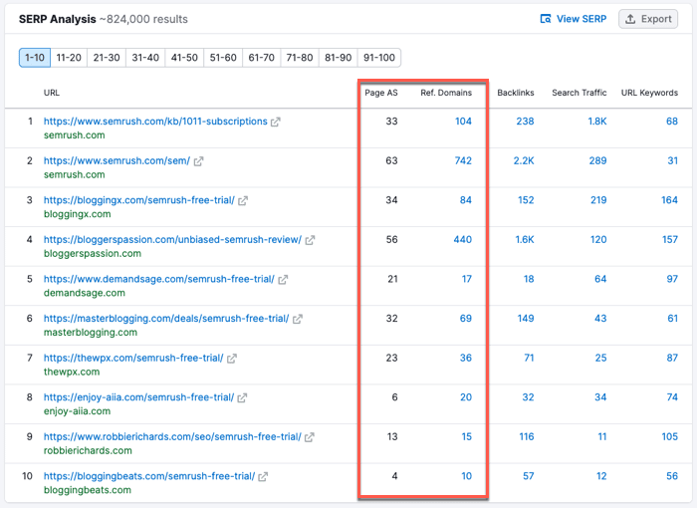
Task: Open external link icon for semrush.com/kb/1011-subscriptions
Action: pyautogui.click(x=276, y=123)
